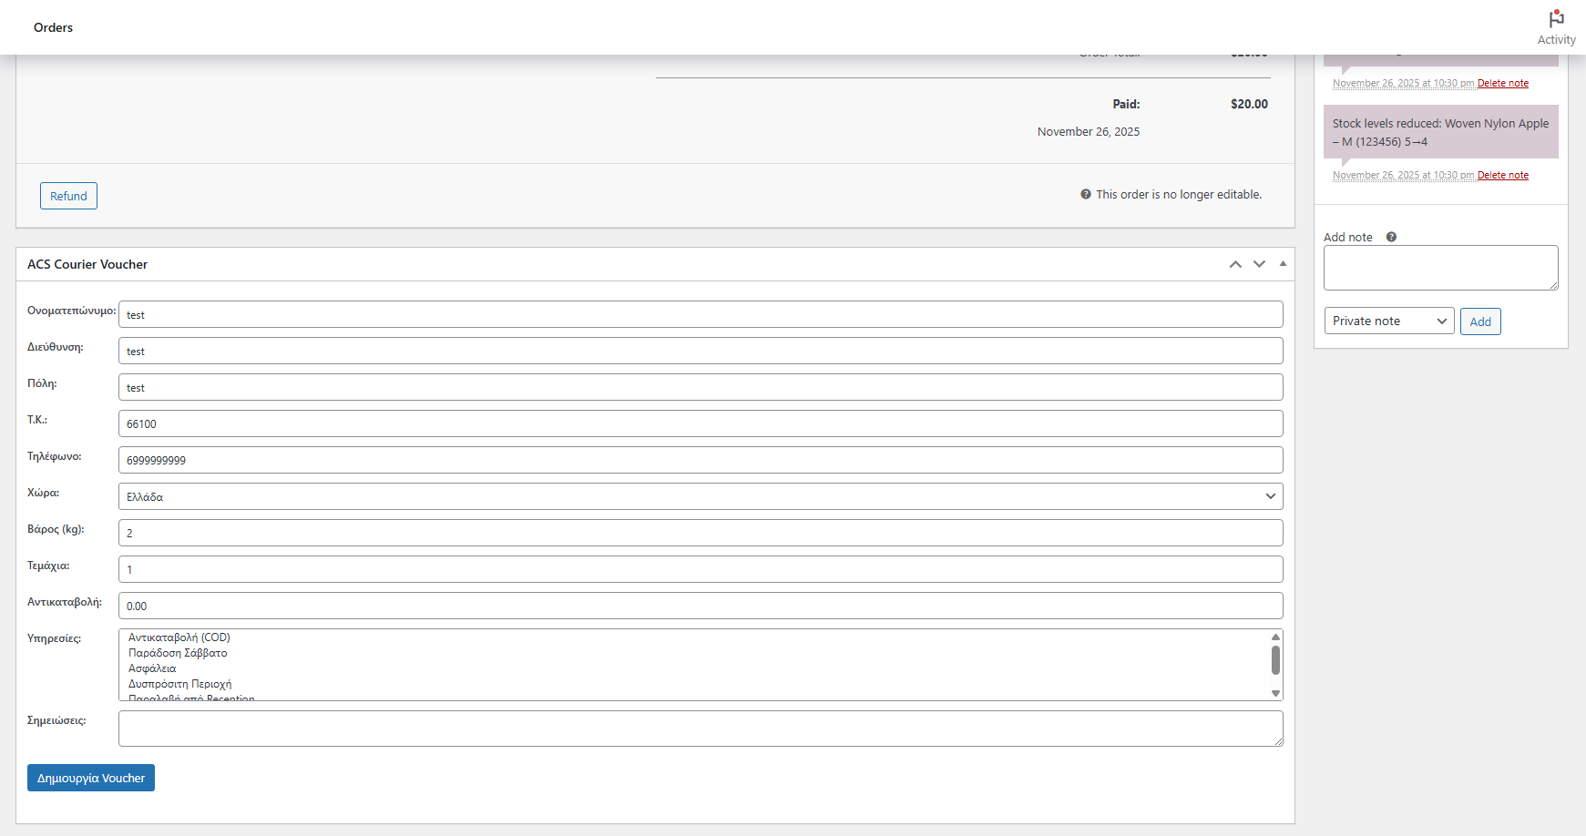Viewport: 1586px width, 836px height.
Task: Click the Ονοματεπώνυμο name field
Action: tap(700, 314)
